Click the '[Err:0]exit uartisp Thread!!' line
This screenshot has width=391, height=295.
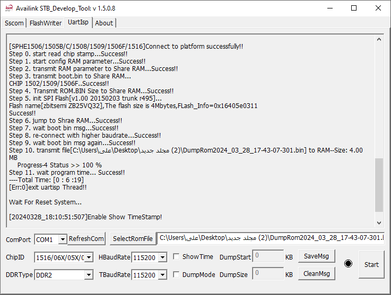48,187
